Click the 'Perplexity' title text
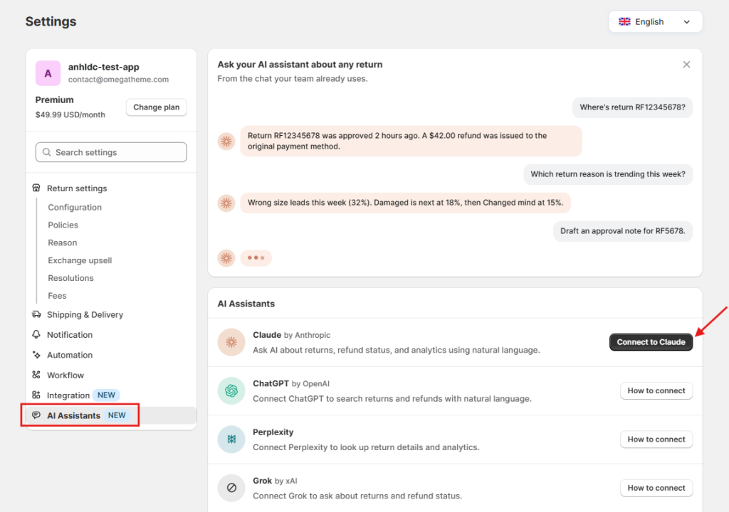729x512 pixels. pos(273,432)
